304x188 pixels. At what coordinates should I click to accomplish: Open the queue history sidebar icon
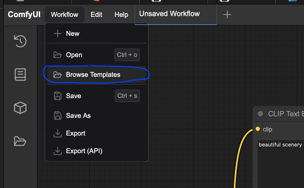[x=20, y=41]
